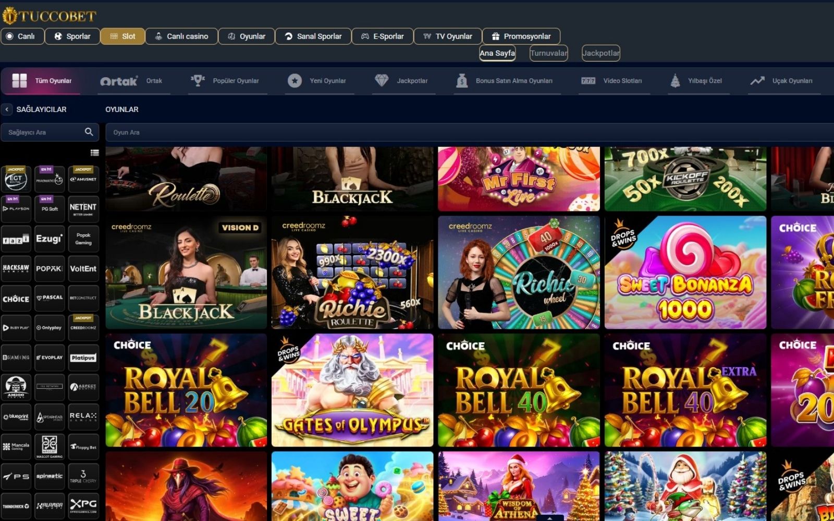Viewport: 834px width, 521px height.
Task: Open the Gates of Olympus game thumbnail
Action: [x=353, y=389]
